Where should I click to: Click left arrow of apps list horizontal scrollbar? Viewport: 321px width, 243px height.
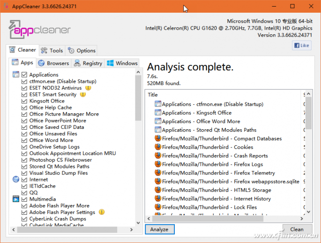pyautogui.click(x=14, y=229)
